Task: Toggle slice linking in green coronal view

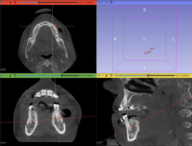Action: (10, 76)
